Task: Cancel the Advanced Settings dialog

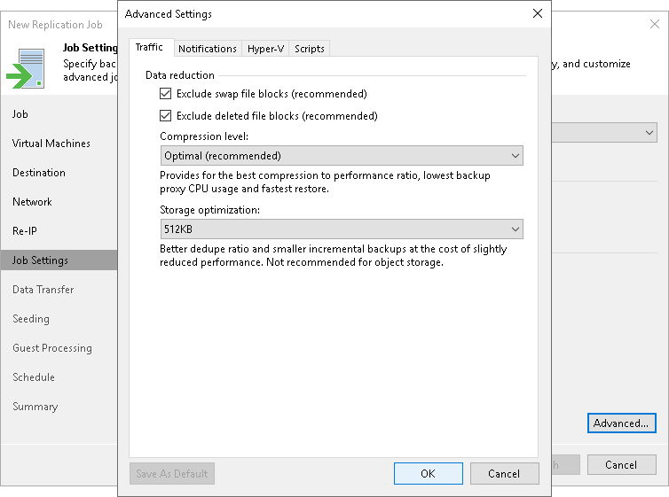Action: click(x=504, y=474)
